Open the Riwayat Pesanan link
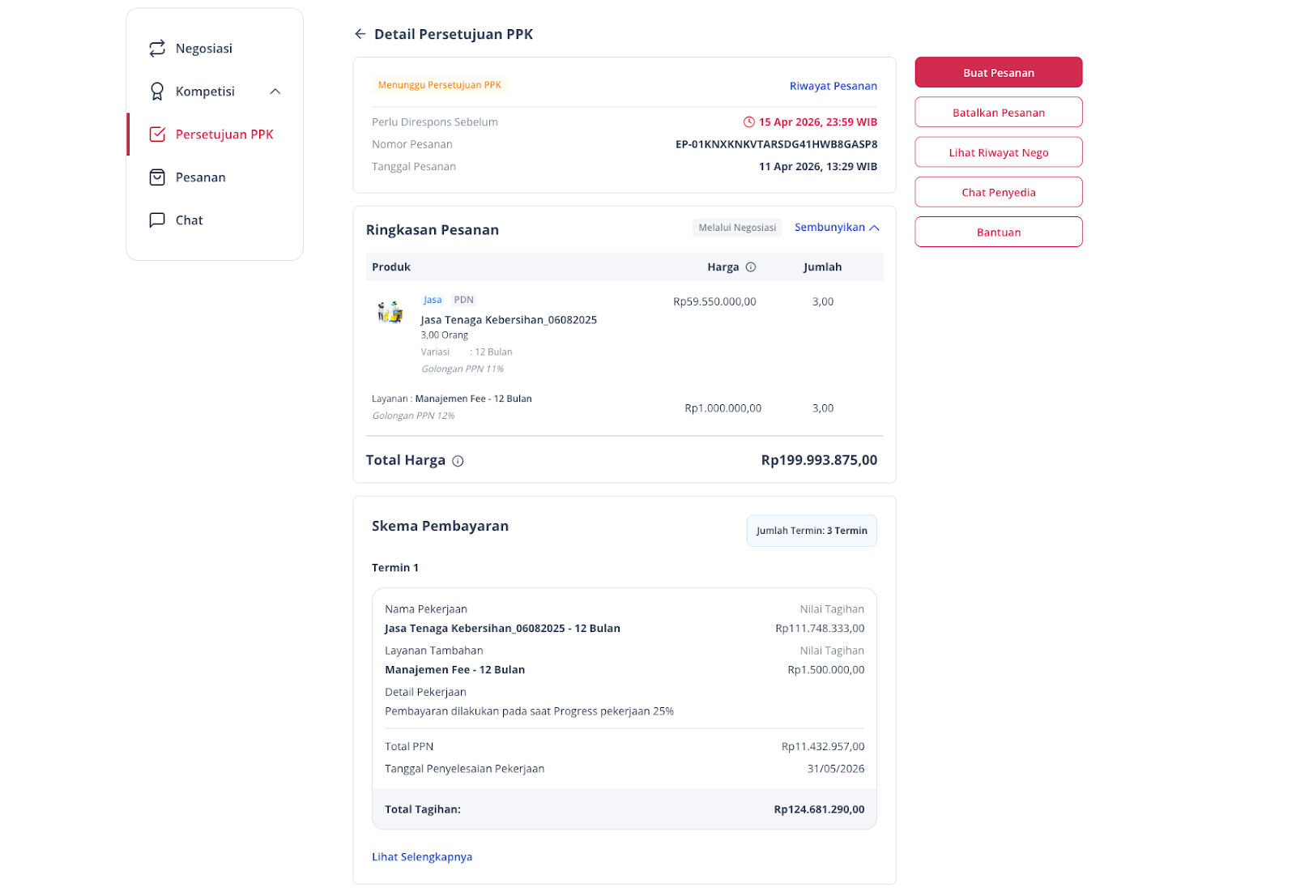 coord(833,86)
